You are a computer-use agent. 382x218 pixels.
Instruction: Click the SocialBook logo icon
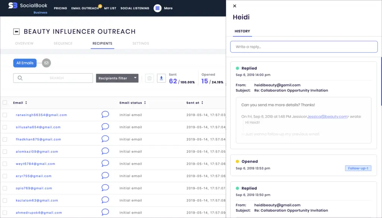(x=13, y=6)
